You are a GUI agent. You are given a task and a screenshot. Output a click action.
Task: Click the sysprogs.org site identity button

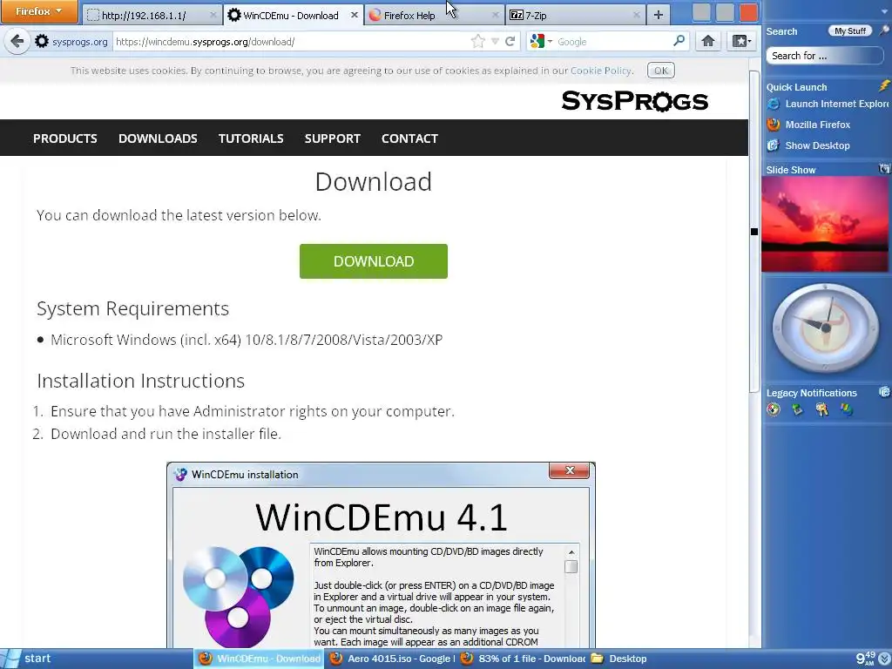[x=71, y=42]
